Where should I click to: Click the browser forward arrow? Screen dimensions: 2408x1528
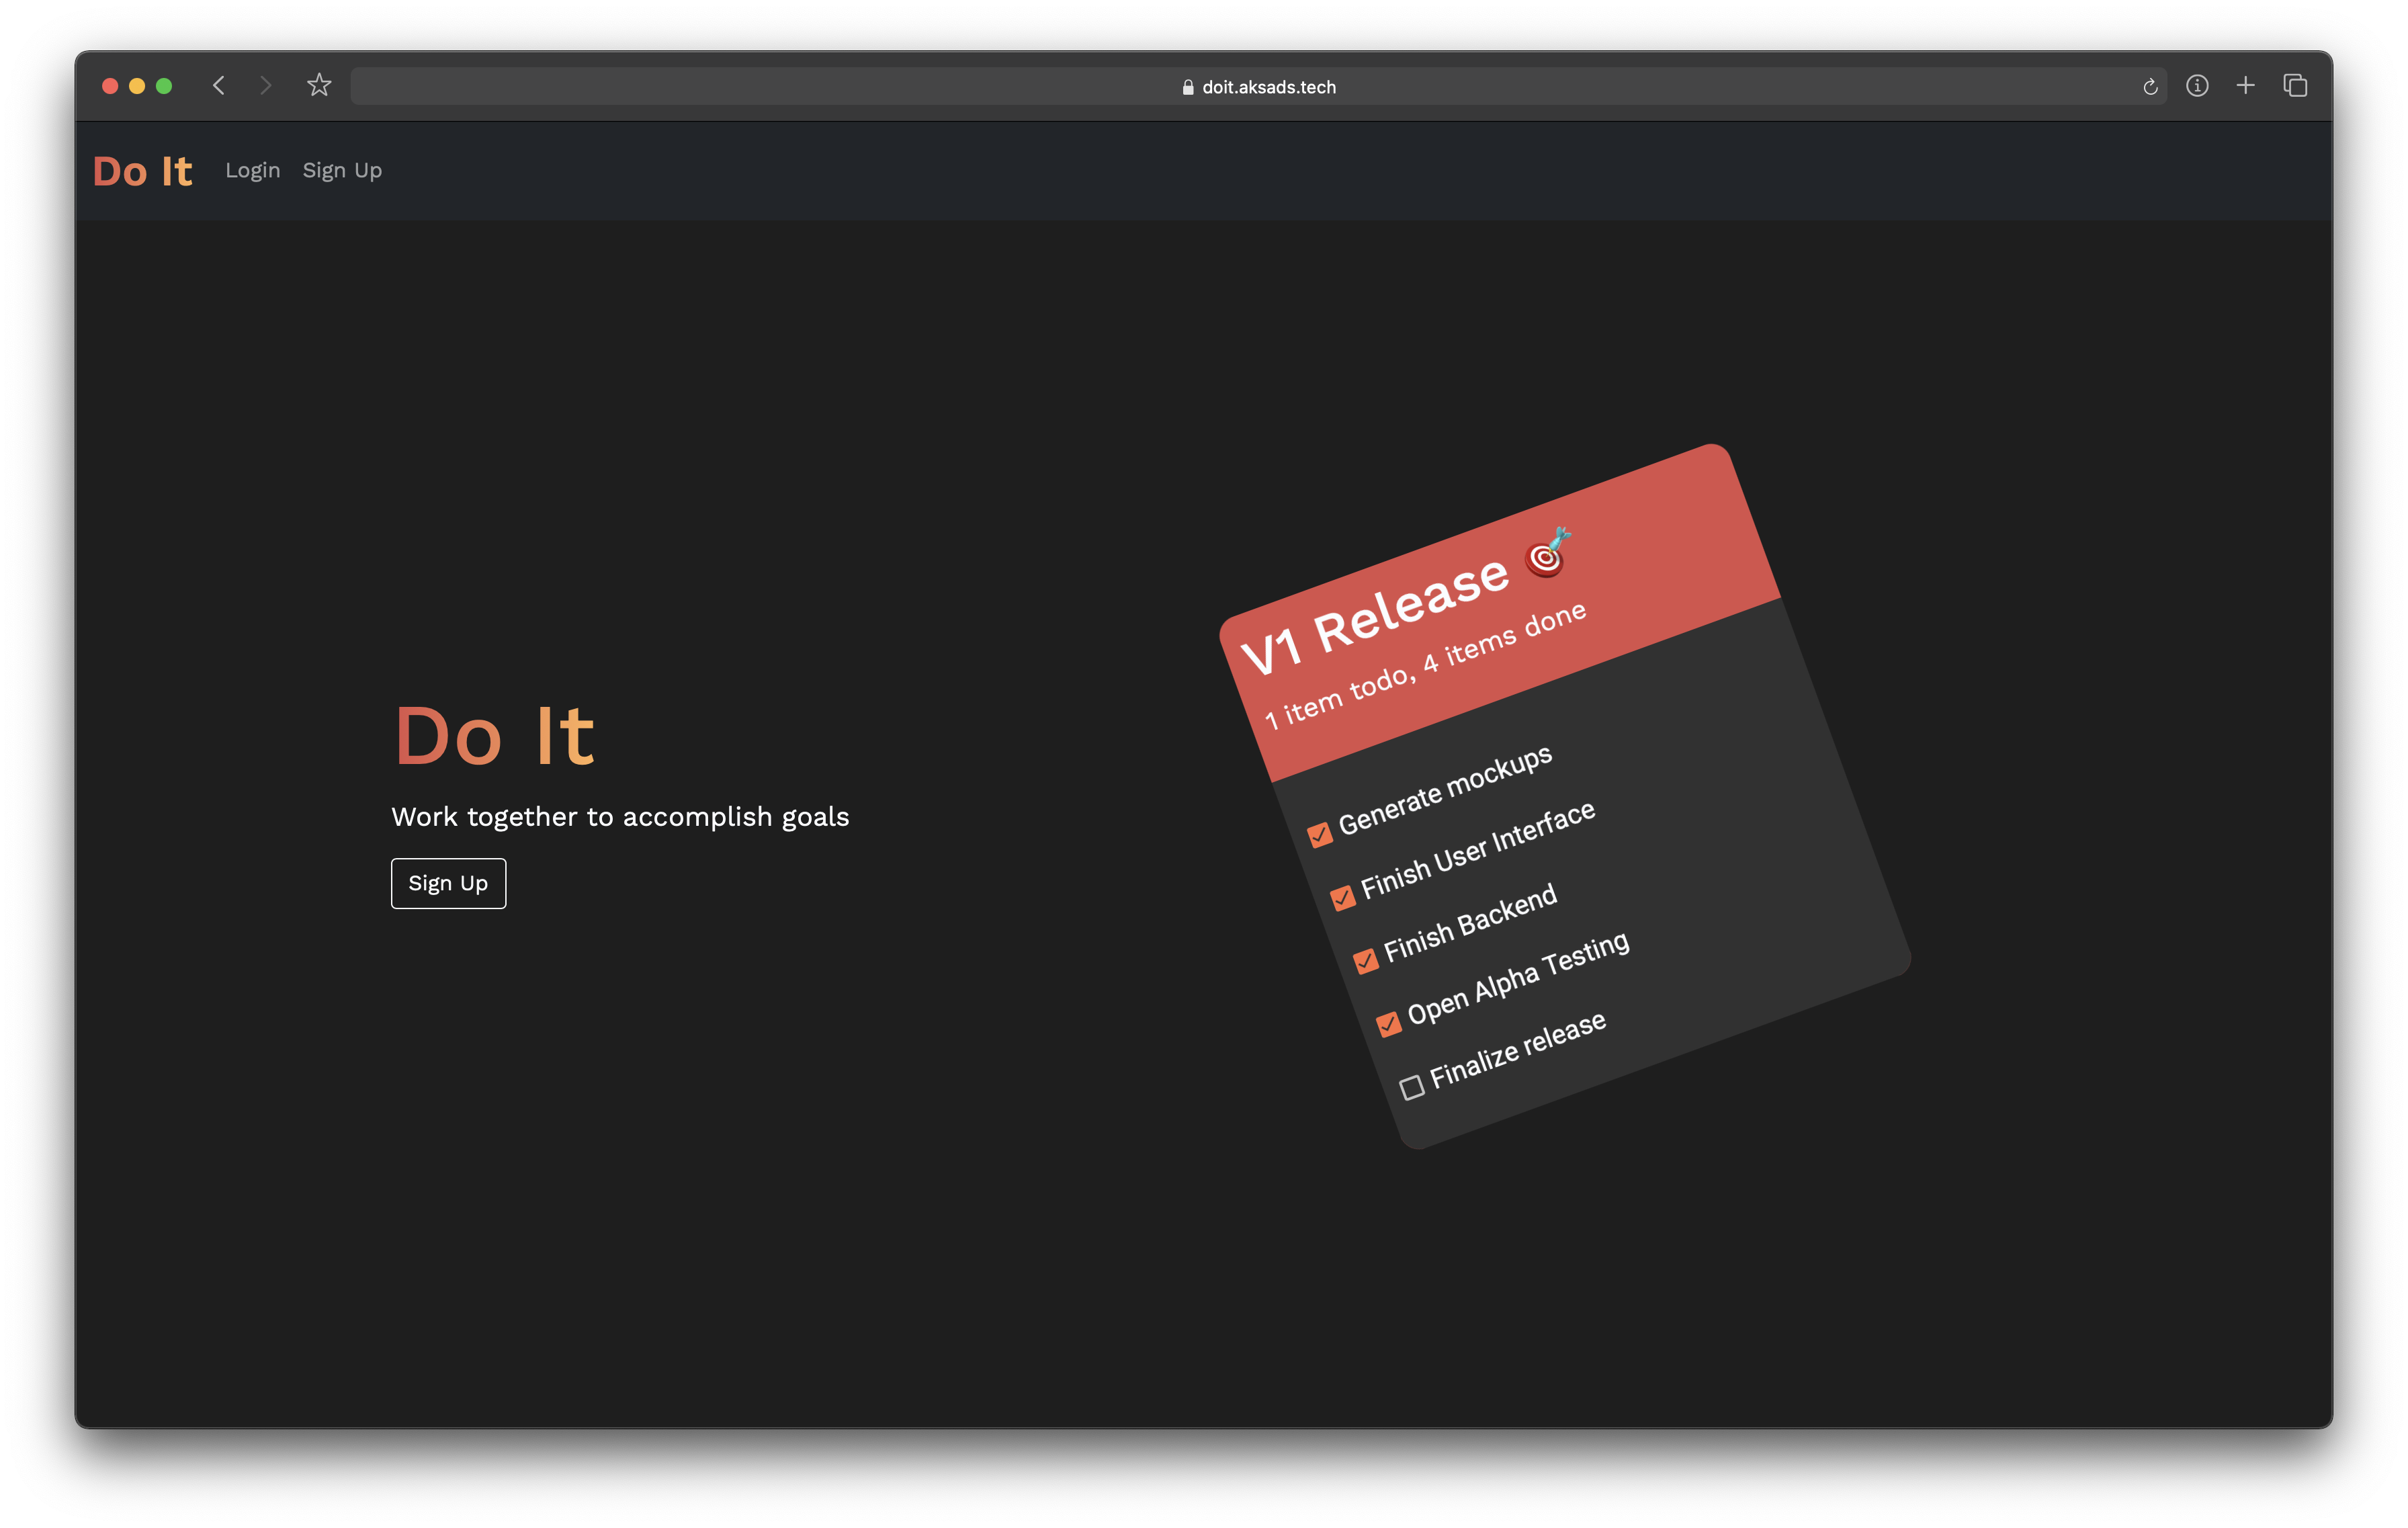[265, 86]
